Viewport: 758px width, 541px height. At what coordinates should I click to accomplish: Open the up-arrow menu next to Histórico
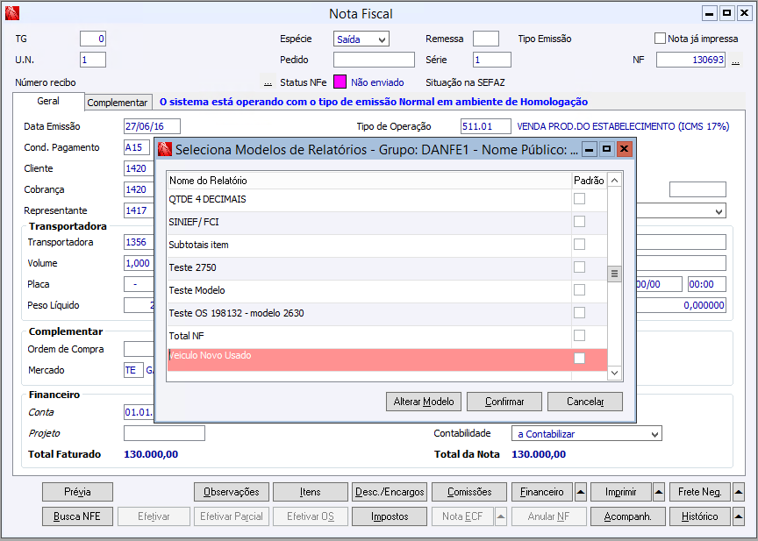738,516
